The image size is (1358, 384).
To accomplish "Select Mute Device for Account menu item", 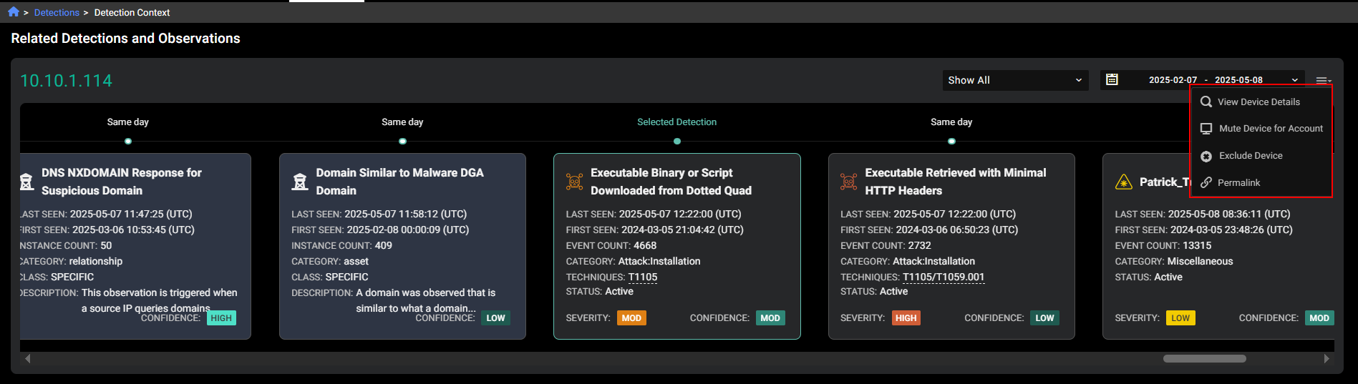I will (1271, 129).
